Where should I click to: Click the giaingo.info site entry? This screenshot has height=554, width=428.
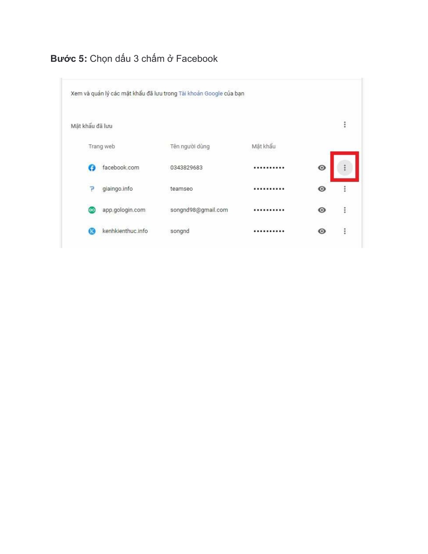click(117, 189)
